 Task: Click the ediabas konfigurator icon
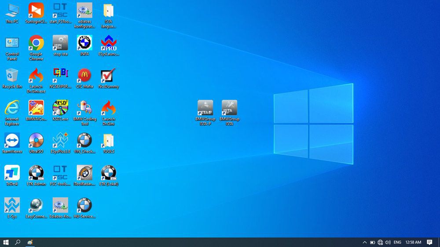(x=84, y=15)
